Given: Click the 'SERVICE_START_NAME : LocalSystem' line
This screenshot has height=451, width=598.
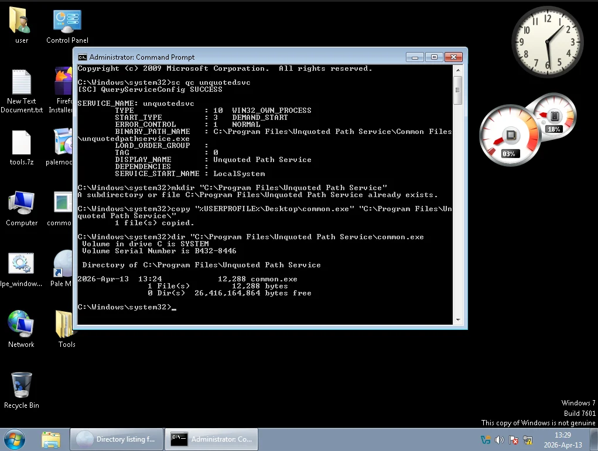Looking at the screenshot, I should (190, 174).
